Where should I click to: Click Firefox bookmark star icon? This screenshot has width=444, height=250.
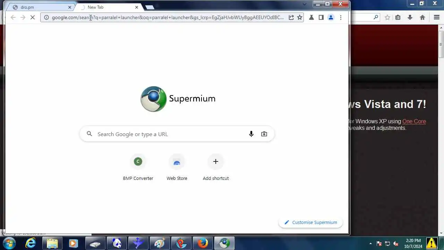tap(387, 17)
